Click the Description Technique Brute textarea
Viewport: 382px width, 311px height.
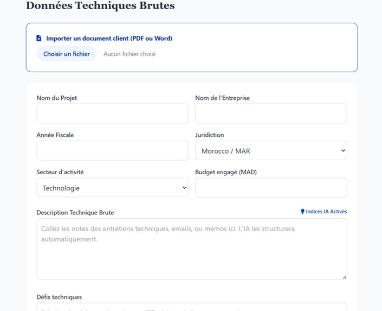(192, 249)
